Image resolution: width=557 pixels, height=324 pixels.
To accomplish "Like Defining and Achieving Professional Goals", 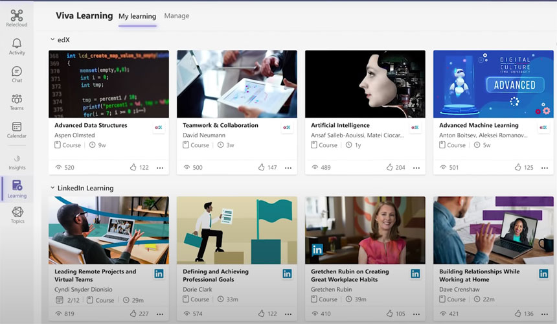I will pyautogui.click(x=261, y=314).
